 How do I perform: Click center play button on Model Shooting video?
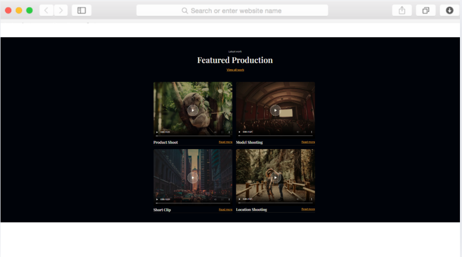click(275, 110)
